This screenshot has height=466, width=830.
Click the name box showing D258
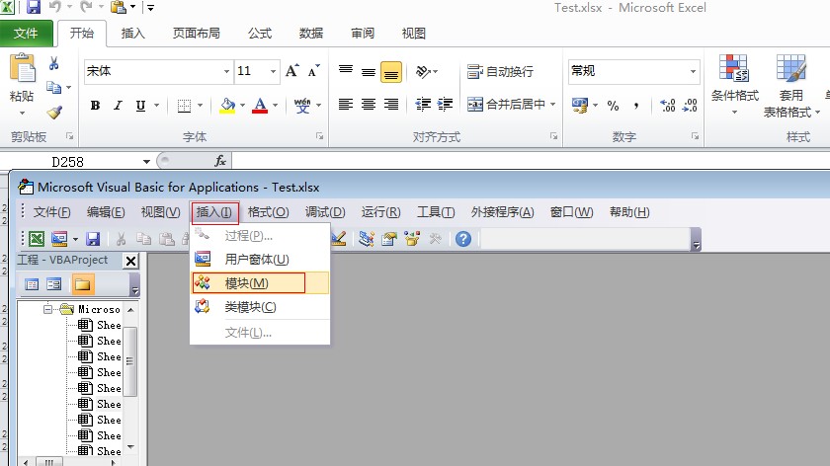coord(70,162)
